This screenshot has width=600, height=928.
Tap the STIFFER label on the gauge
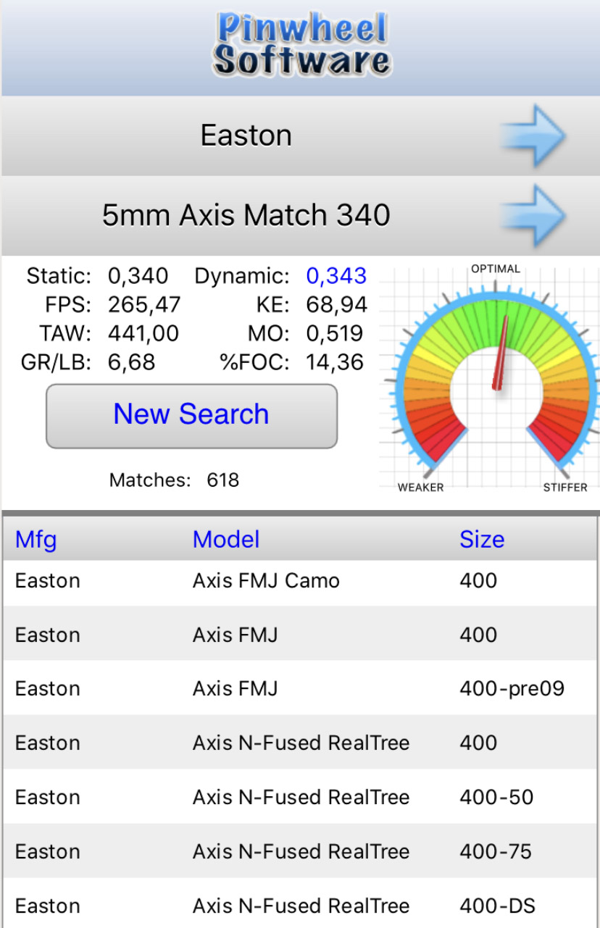pos(565,488)
